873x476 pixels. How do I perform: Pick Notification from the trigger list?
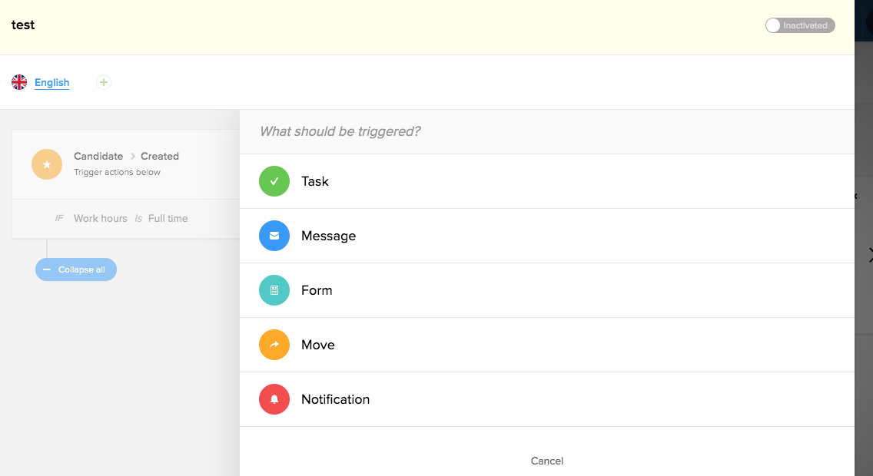[335, 399]
